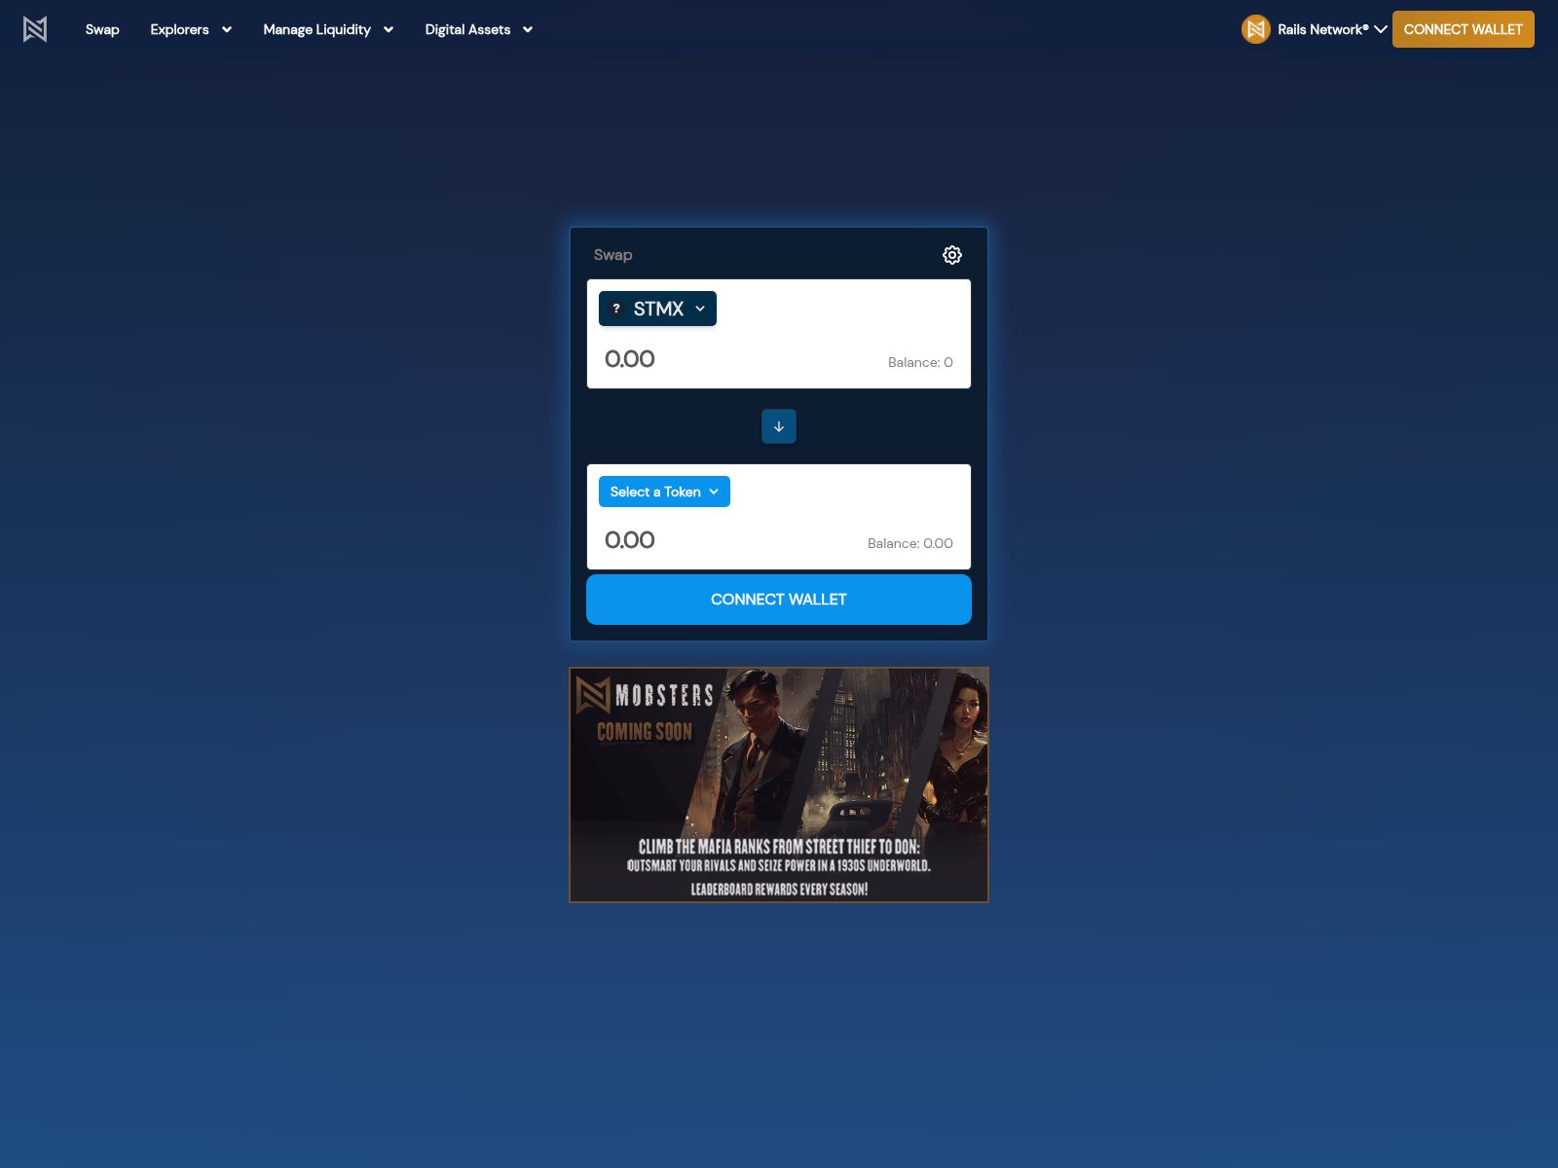This screenshot has height=1168, width=1558.
Task: Click the blue CONNECT WALLET button
Action: point(778,600)
